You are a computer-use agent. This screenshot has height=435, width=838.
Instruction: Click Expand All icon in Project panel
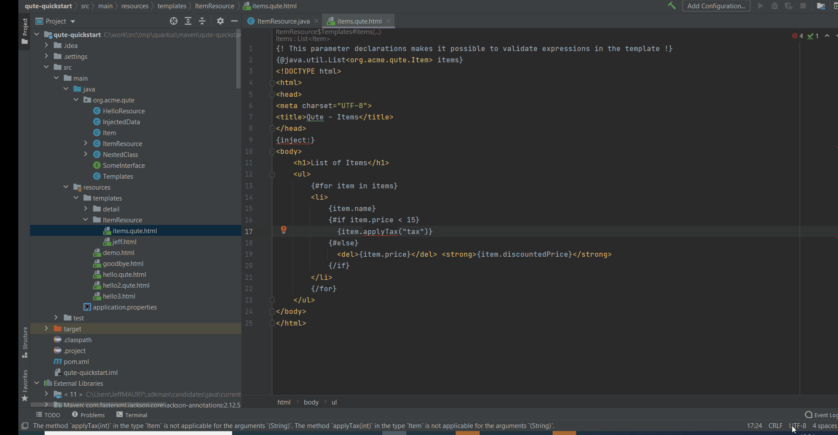coord(188,21)
